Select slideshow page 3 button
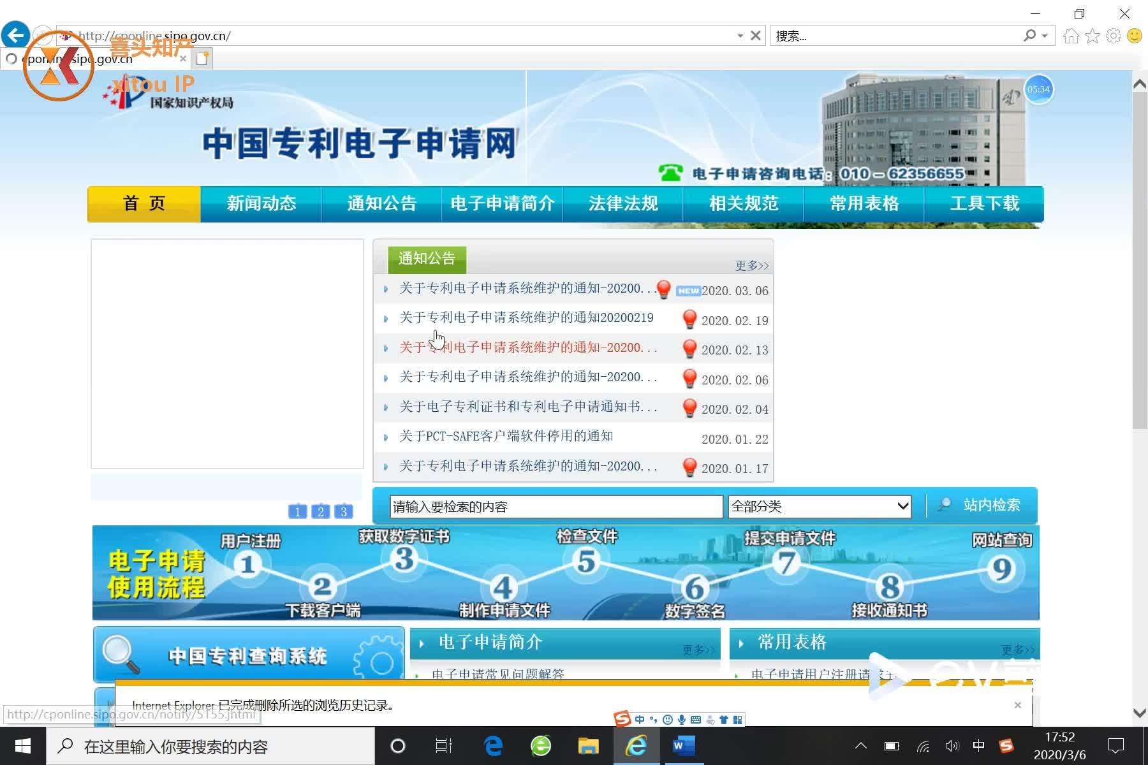1148x765 pixels. (343, 511)
